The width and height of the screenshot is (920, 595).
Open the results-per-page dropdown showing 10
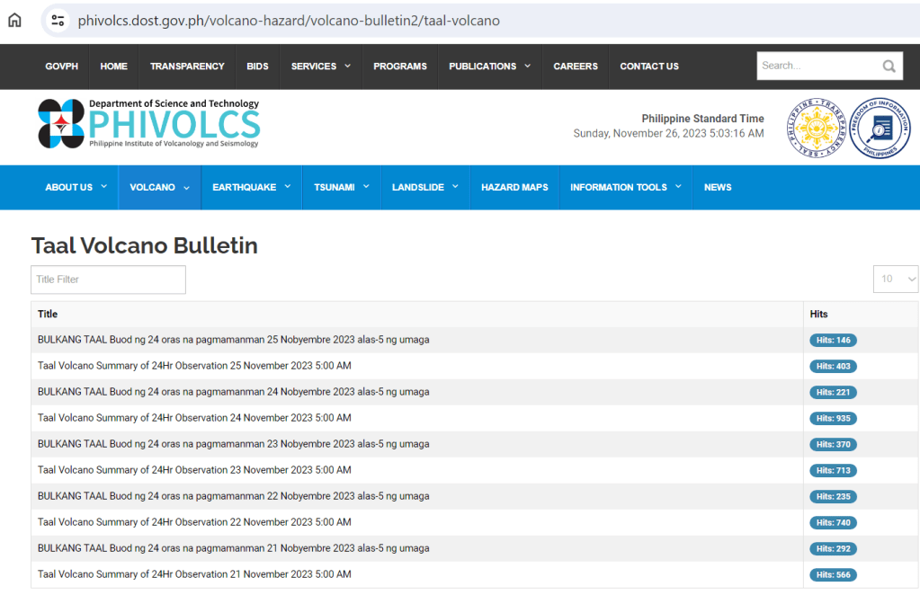(895, 280)
